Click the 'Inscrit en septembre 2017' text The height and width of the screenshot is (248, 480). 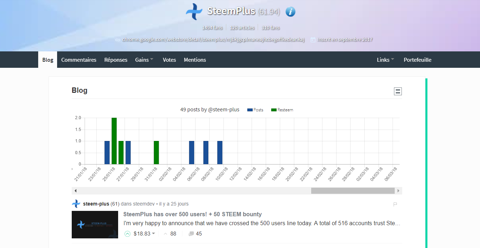coord(345,40)
